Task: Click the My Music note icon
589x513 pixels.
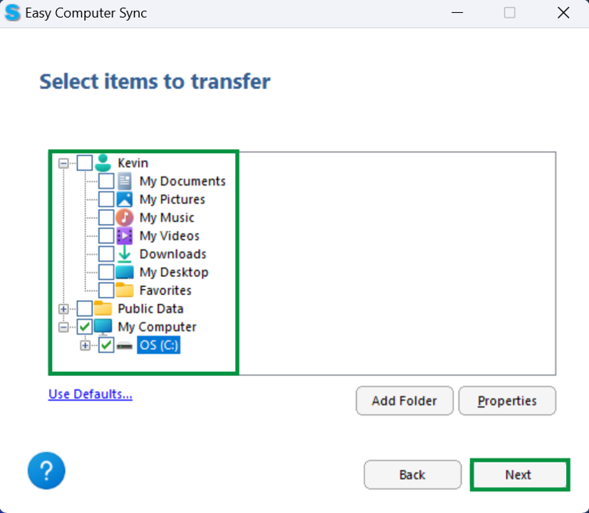Action: tap(124, 218)
